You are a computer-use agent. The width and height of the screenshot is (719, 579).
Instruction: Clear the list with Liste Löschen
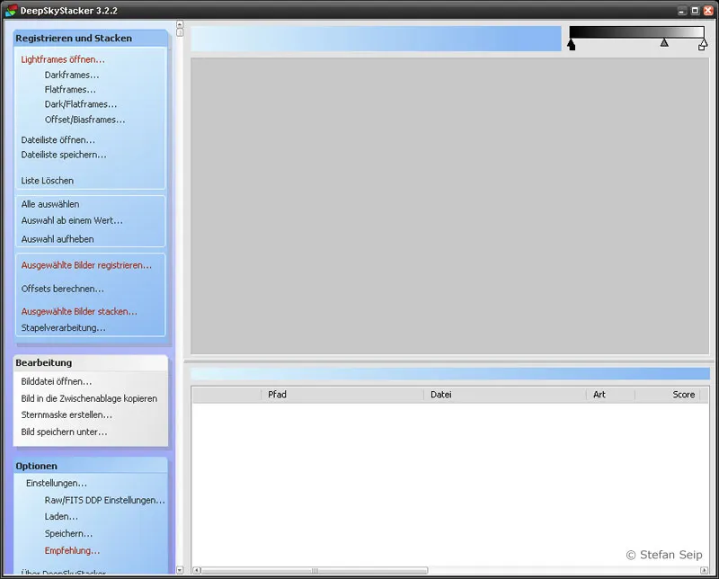(48, 181)
